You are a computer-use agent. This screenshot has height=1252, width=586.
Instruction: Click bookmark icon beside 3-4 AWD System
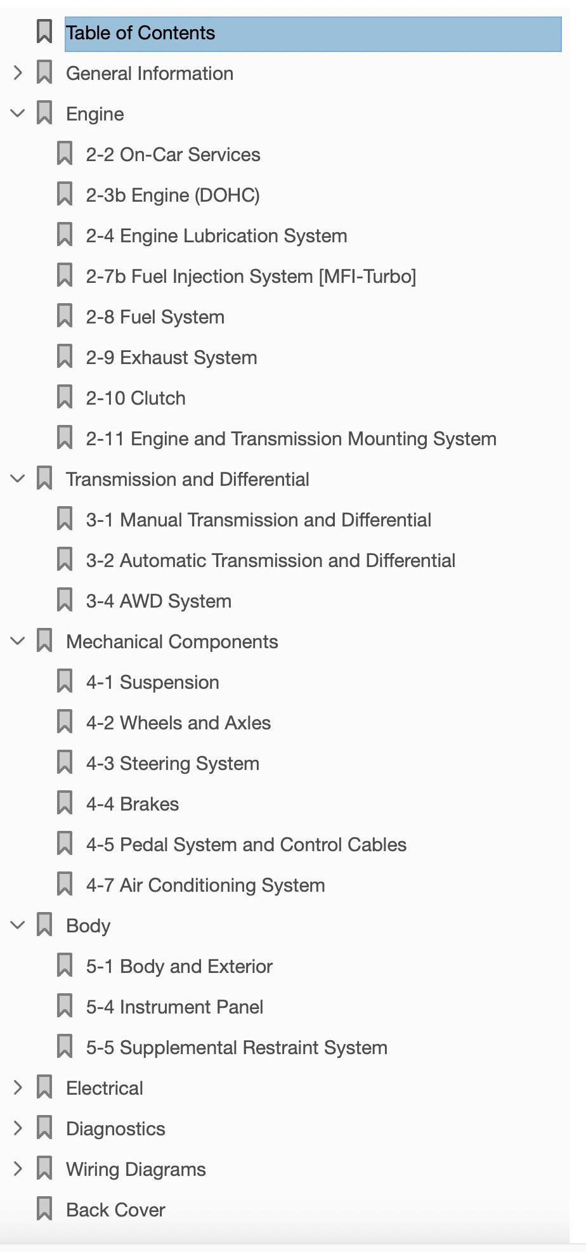pos(65,600)
